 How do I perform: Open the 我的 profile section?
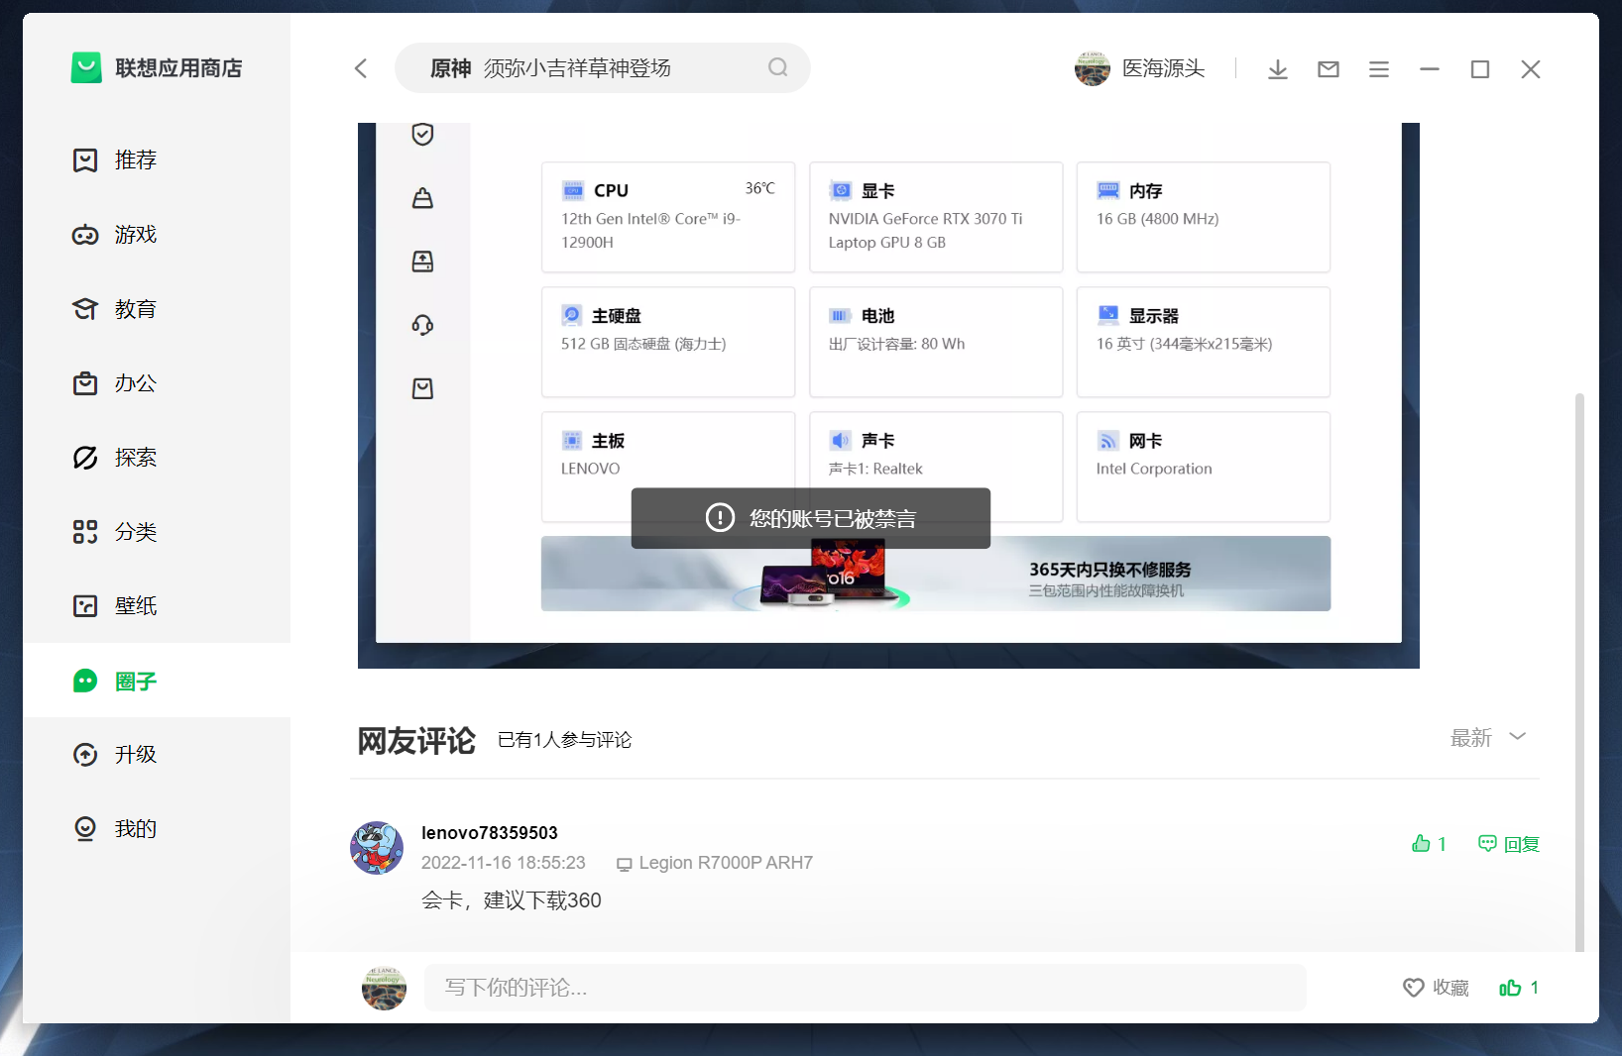pos(157,829)
